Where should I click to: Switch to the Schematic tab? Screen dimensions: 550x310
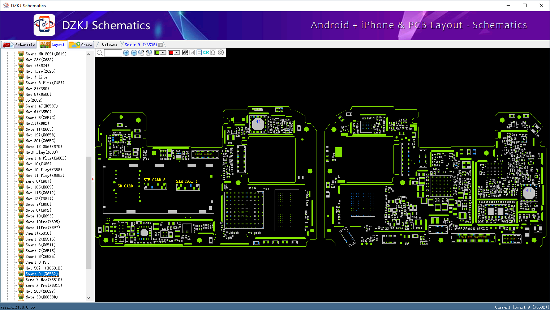click(19, 45)
